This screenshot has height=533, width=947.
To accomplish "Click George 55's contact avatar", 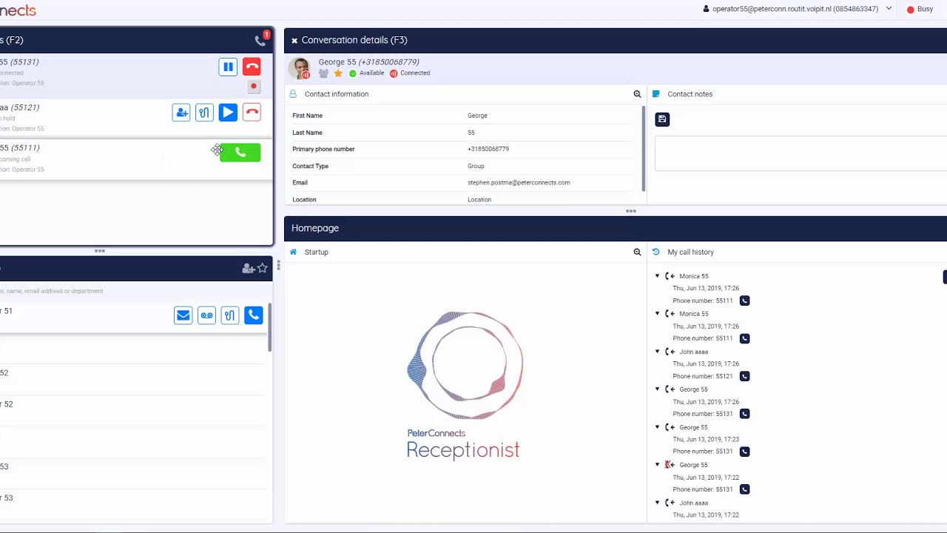I will coord(300,68).
